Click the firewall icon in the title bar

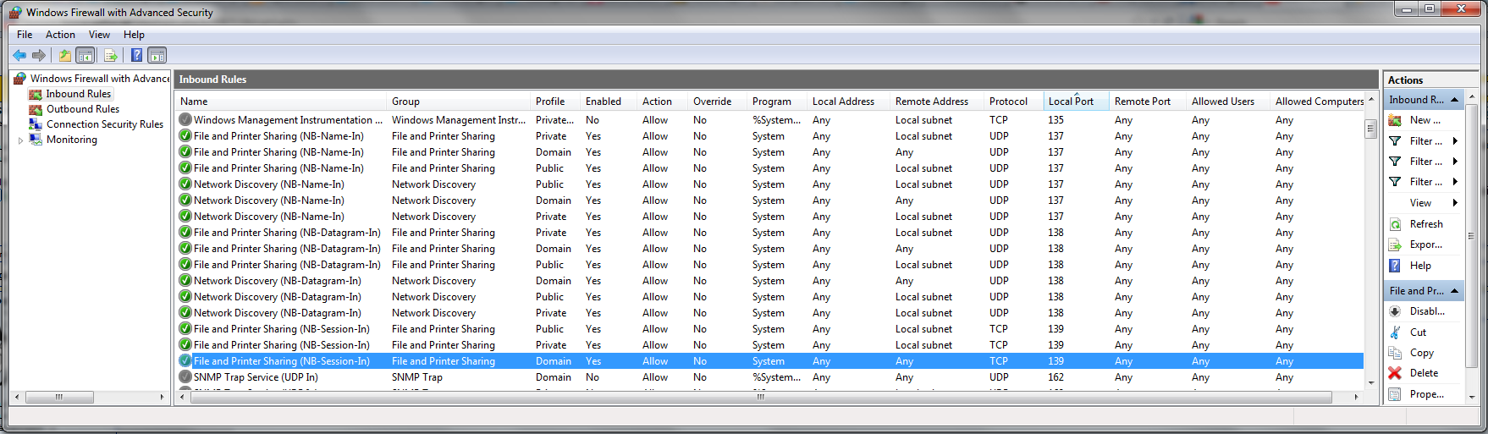[x=15, y=13]
